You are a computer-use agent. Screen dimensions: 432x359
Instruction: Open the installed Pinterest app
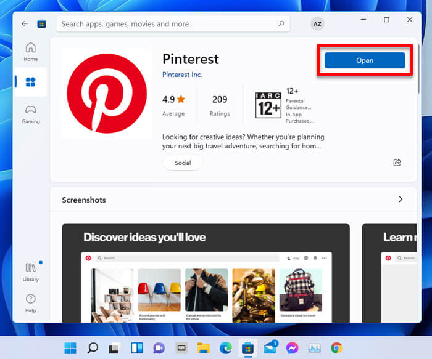[365, 60]
